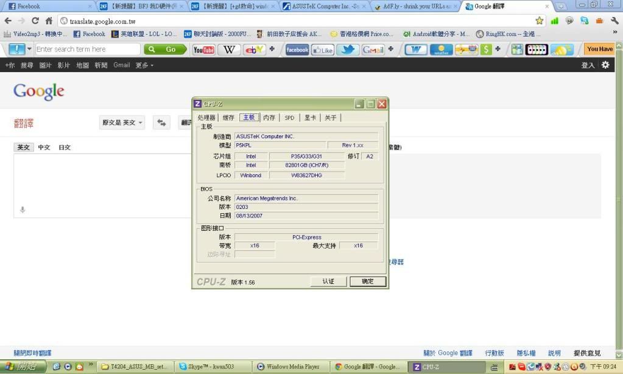Click the BIOS date value 08/13/2007

pos(306,216)
